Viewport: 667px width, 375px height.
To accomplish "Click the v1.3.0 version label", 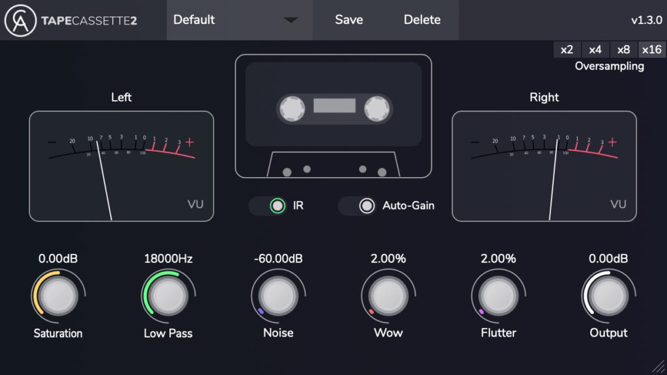I will pyautogui.click(x=646, y=20).
